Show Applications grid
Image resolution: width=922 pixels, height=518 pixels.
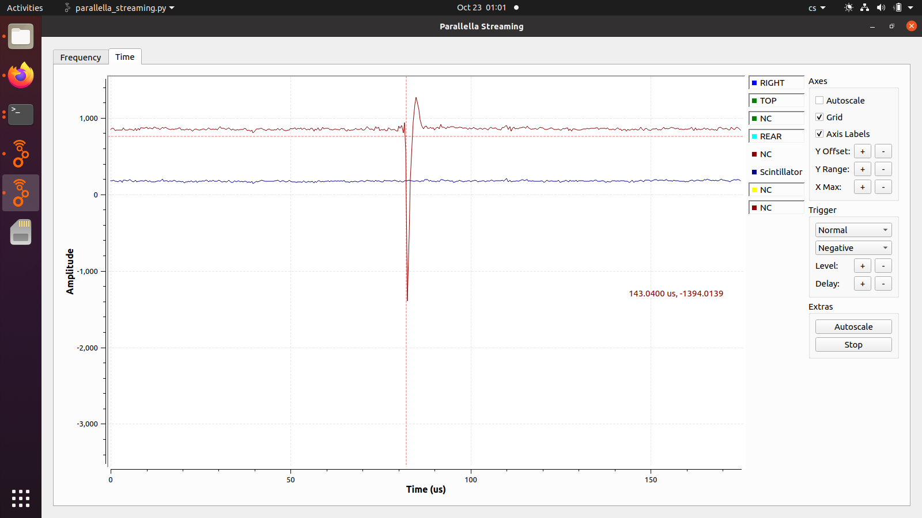click(21, 498)
